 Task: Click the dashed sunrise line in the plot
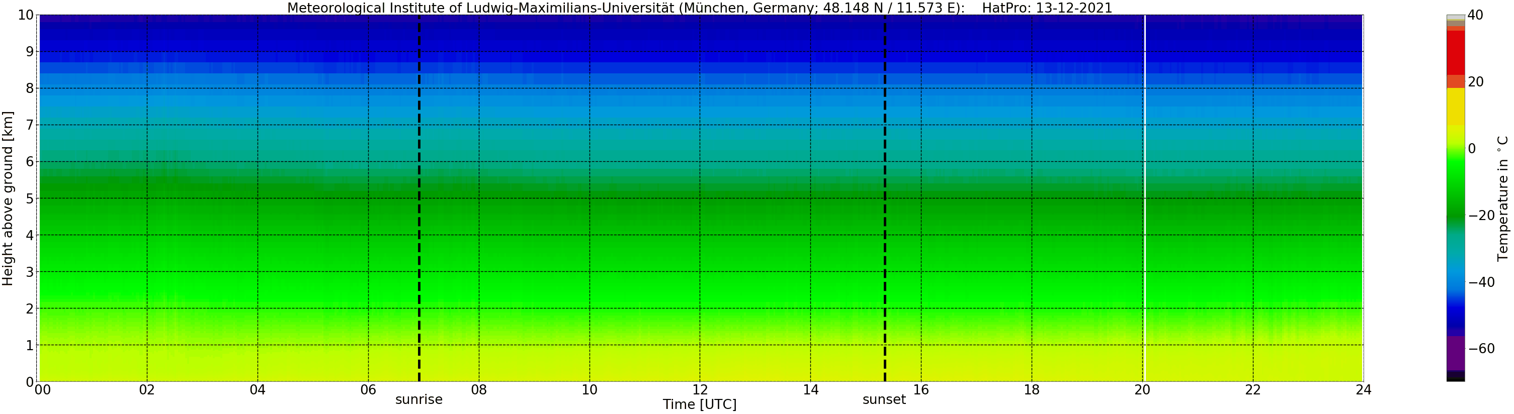pyautogui.click(x=419, y=198)
